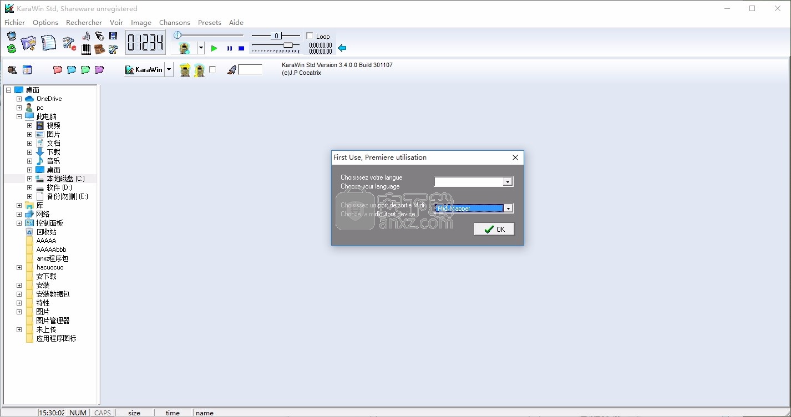791x417 pixels.
Task: Click the transpose slider showing 0
Action: pyautogui.click(x=276, y=35)
